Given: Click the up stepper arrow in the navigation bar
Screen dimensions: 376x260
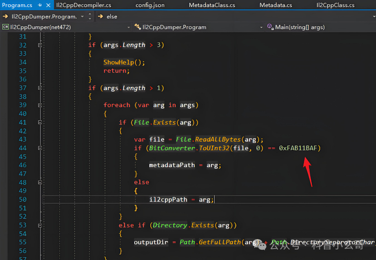Looking at the screenshot, I should coord(90,14).
